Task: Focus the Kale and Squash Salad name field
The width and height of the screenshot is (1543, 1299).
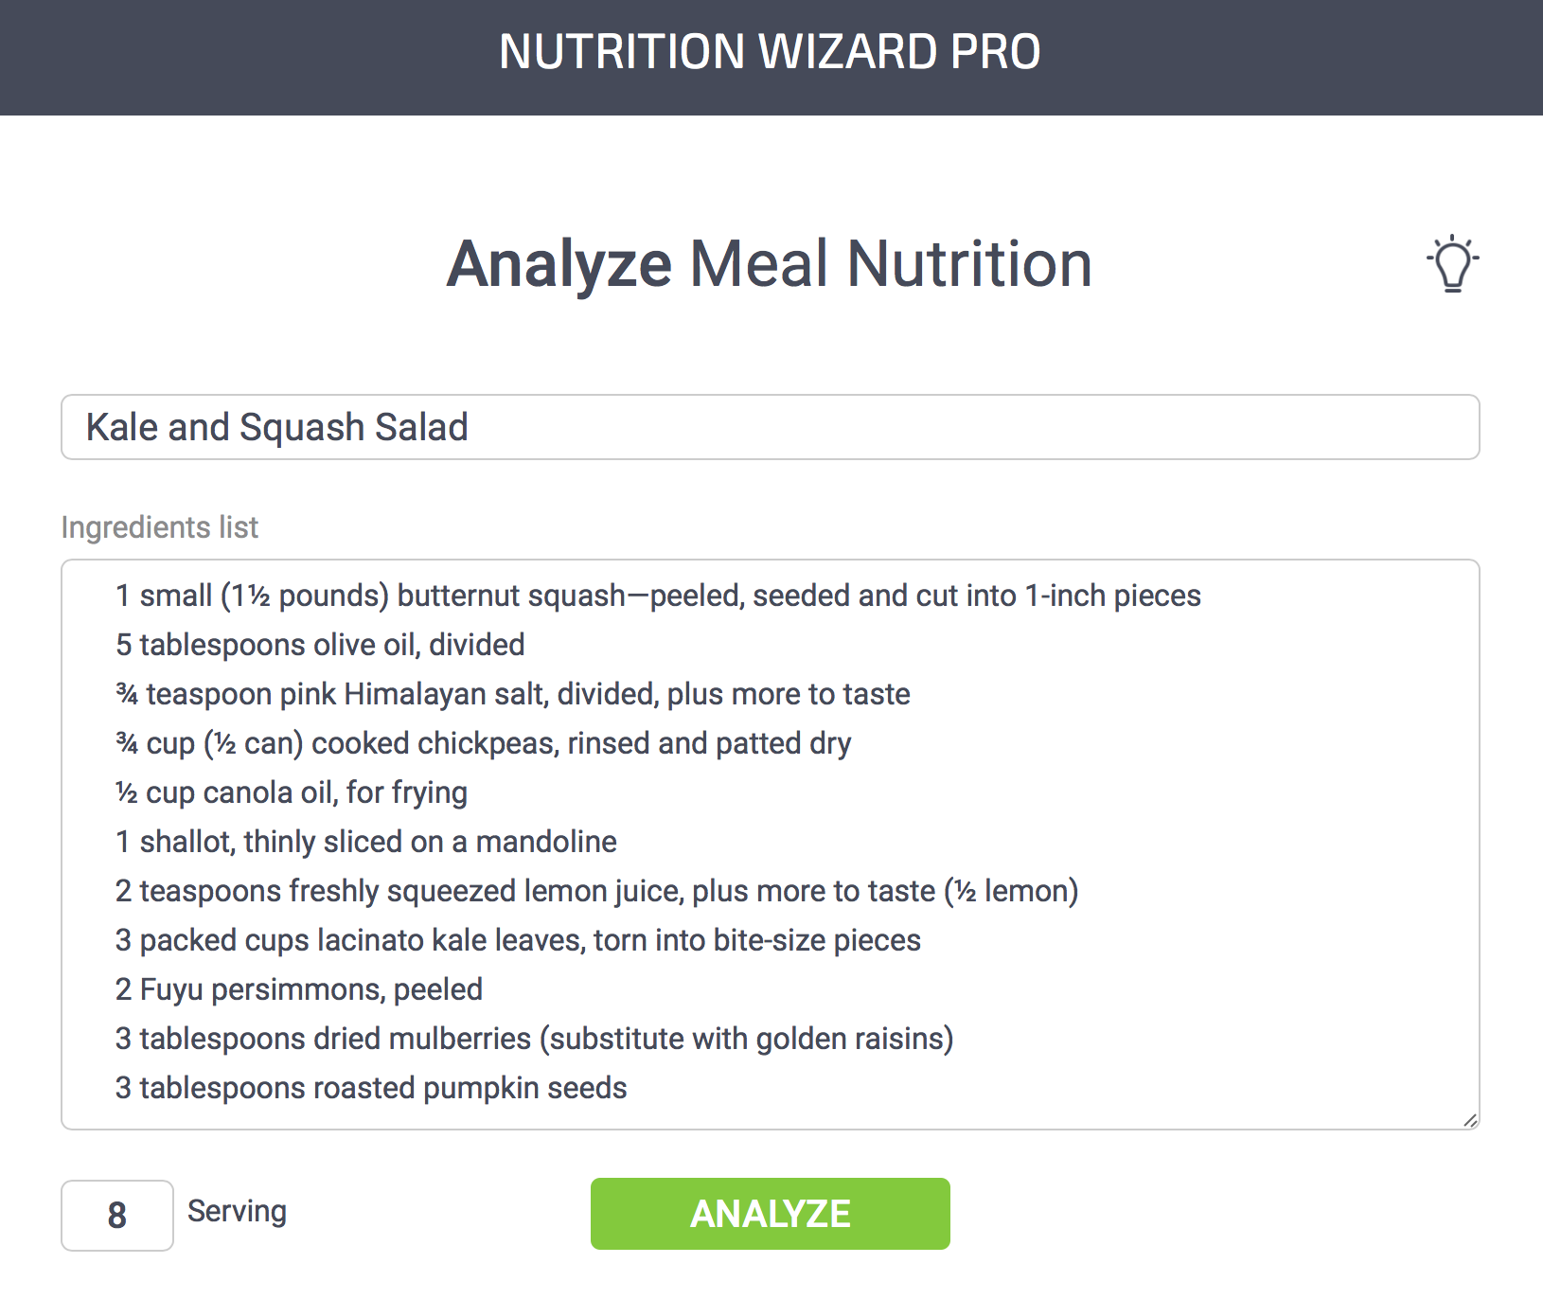Action: [769, 427]
